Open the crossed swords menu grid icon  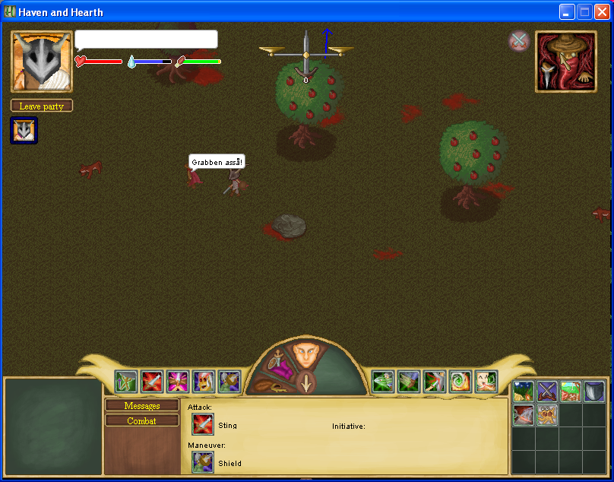[x=547, y=392]
